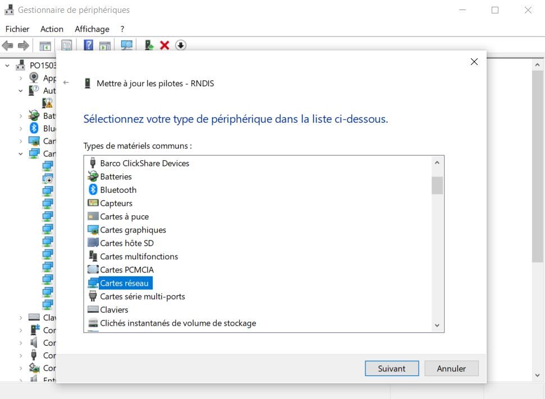Image resolution: width=545 pixels, height=399 pixels.
Task: Select "Cartes multifonctions" entry text
Action: (x=139, y=257)
